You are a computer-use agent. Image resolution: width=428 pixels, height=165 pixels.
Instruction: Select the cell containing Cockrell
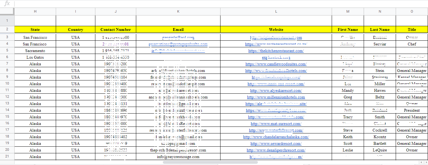coord(380,130)
